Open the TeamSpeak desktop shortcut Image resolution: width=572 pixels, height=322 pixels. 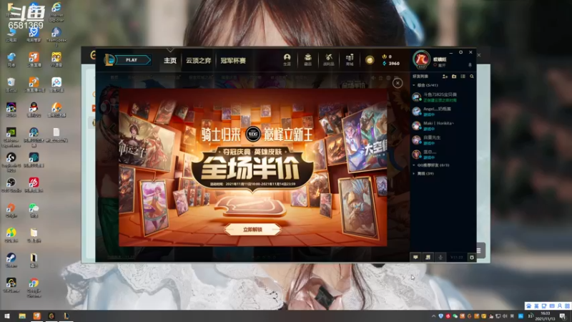pos(56,37)
